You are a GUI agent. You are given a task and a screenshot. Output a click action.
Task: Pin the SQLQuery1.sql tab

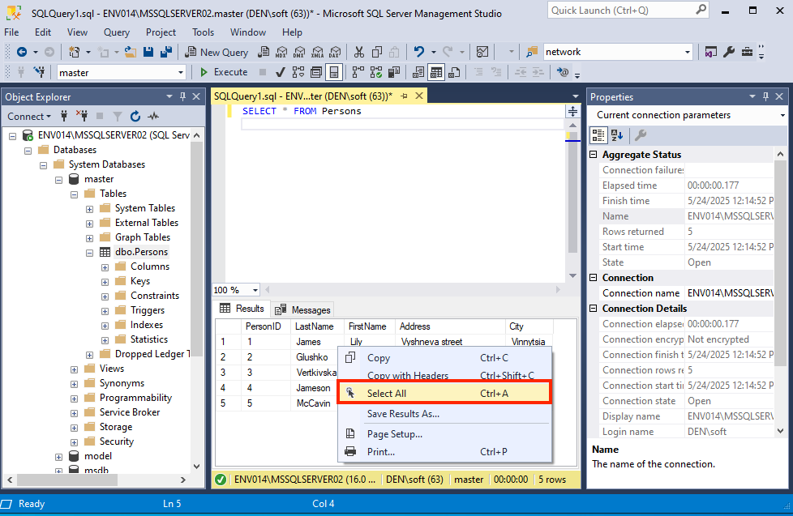pos(404,96)
